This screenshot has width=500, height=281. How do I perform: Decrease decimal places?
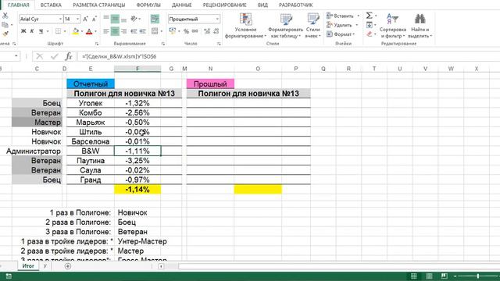coord(216,31)
